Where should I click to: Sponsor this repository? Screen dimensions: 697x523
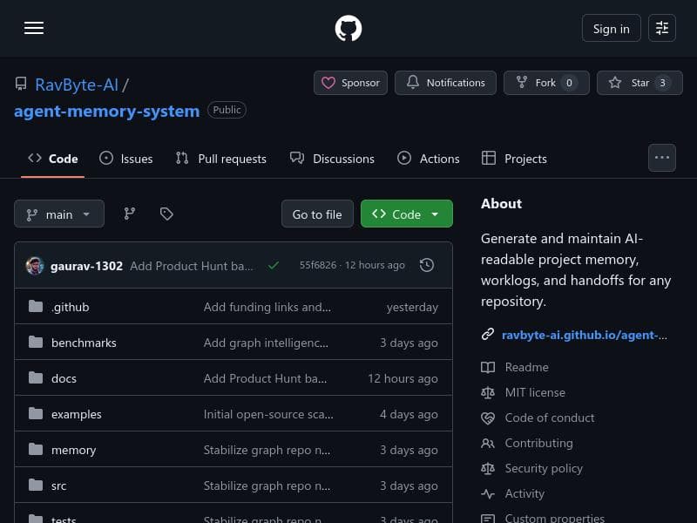pos(351,83)
